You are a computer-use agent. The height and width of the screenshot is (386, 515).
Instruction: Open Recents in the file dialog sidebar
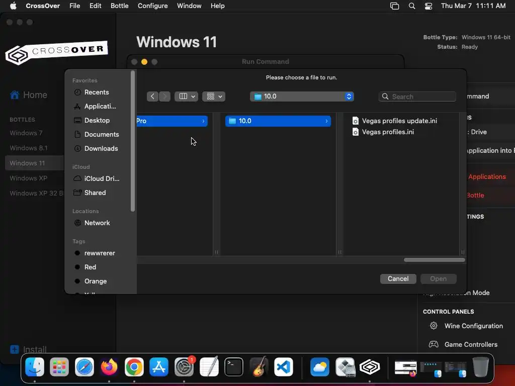(96, 92)
